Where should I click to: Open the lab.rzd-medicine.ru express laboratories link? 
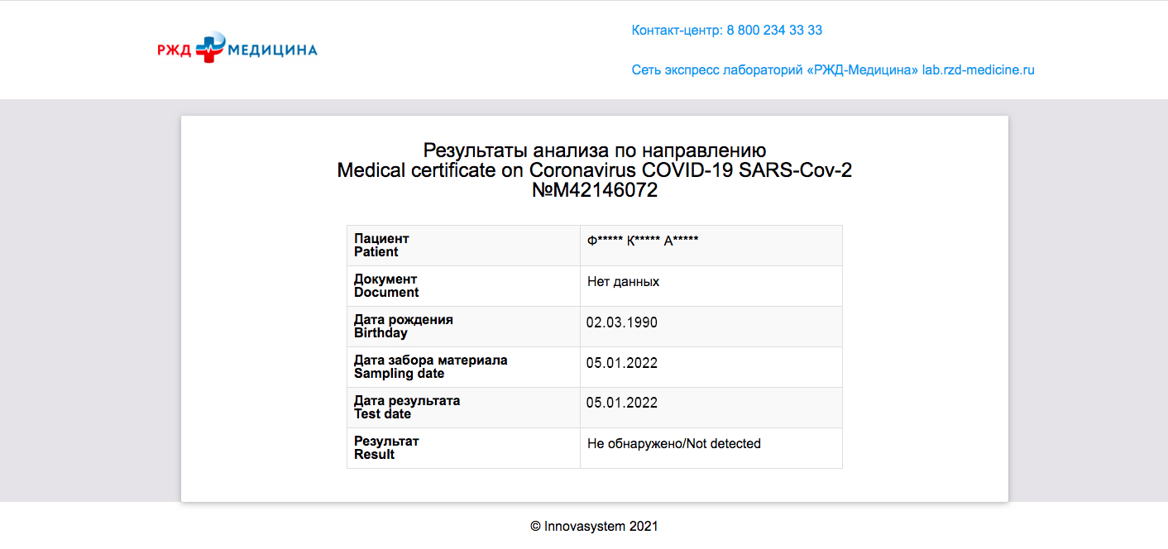832,70
